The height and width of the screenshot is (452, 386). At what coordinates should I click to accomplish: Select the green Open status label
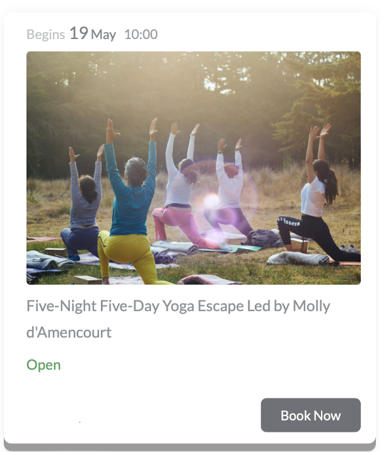[44, 365]
